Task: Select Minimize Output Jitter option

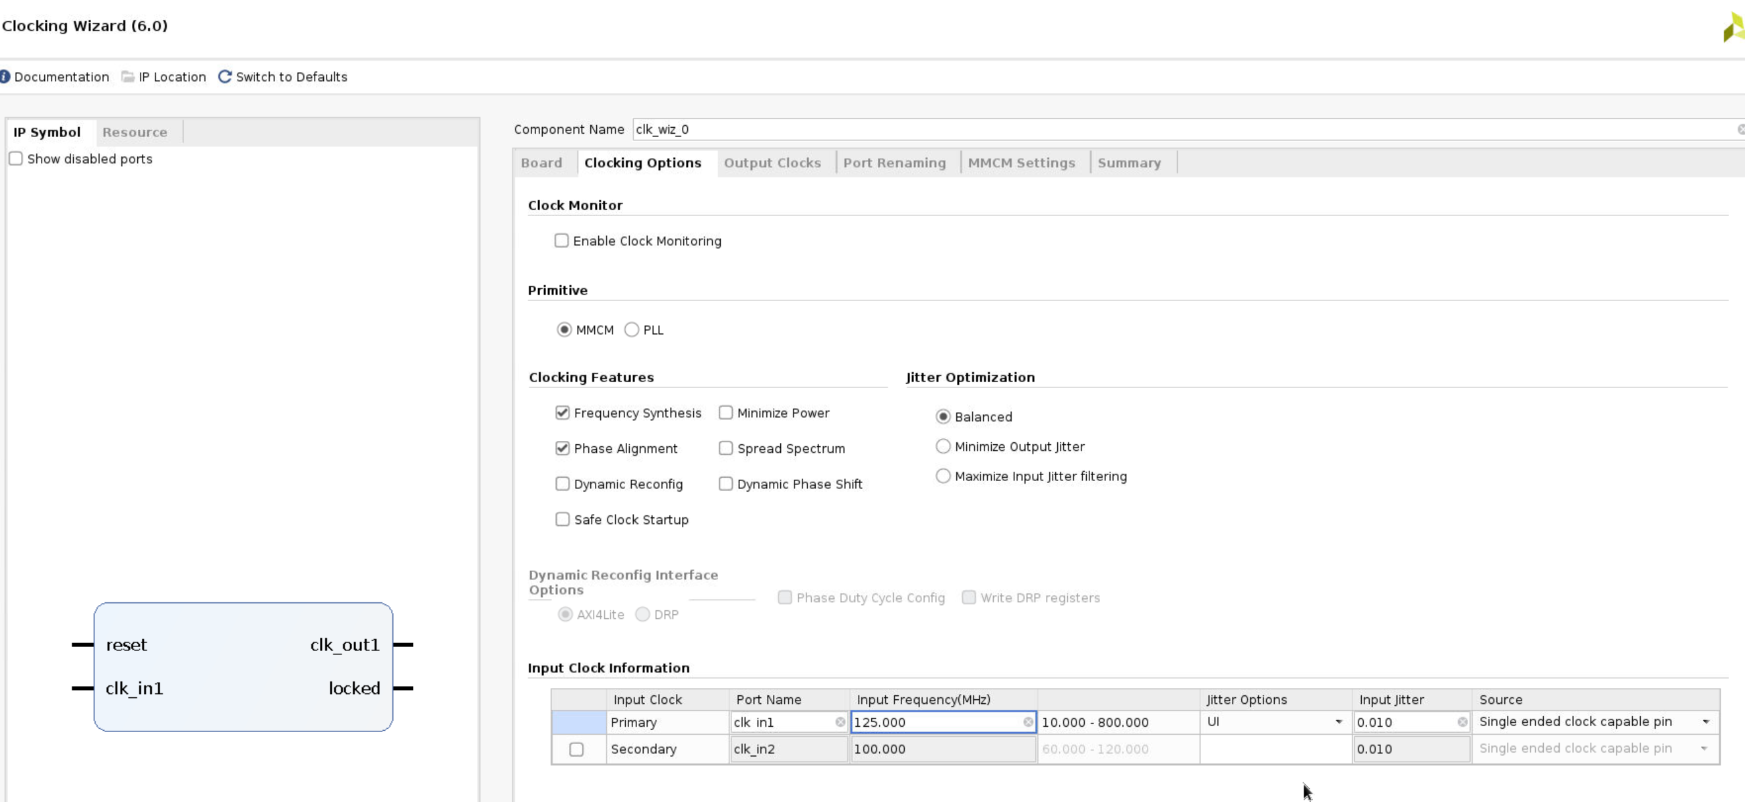Action: [943, 446]
